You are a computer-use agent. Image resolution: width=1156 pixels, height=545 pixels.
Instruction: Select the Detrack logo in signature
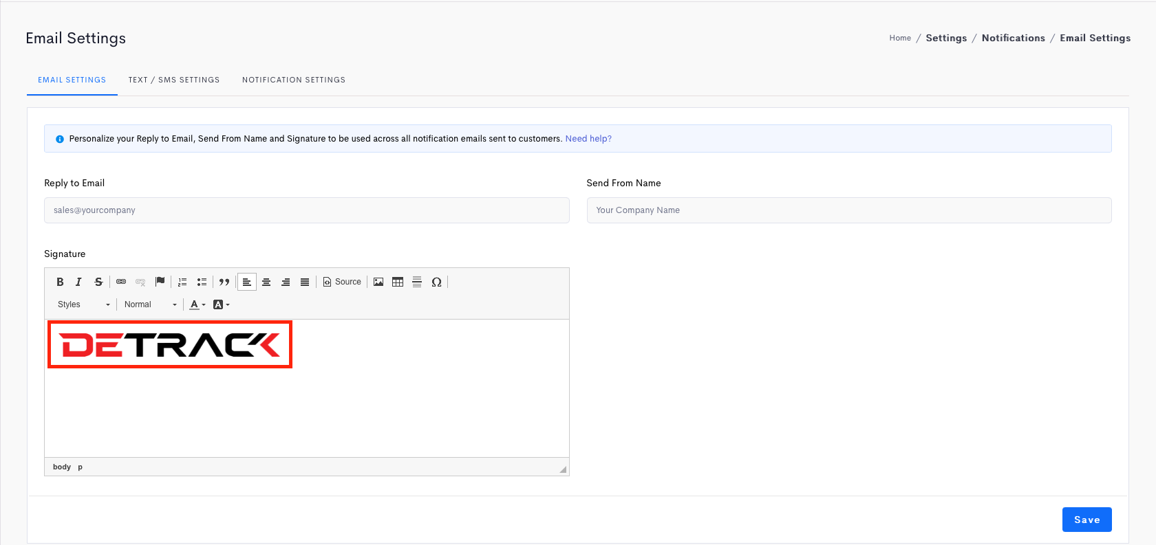(x=170, y=344)
